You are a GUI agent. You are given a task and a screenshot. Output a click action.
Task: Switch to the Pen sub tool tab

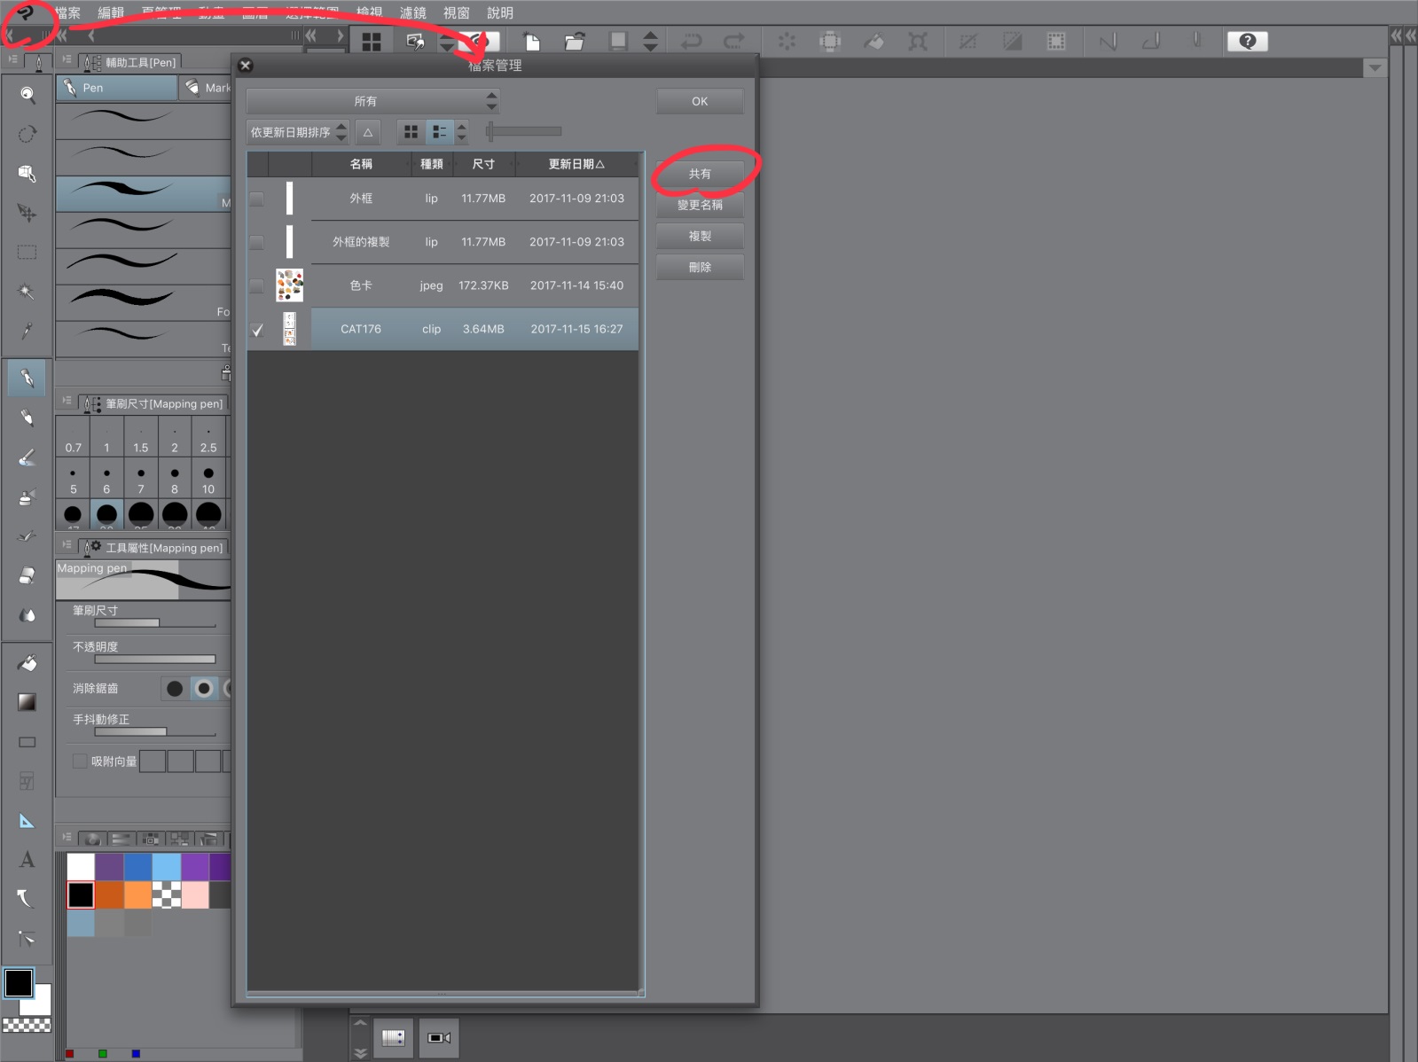click(x=116, y=88)
